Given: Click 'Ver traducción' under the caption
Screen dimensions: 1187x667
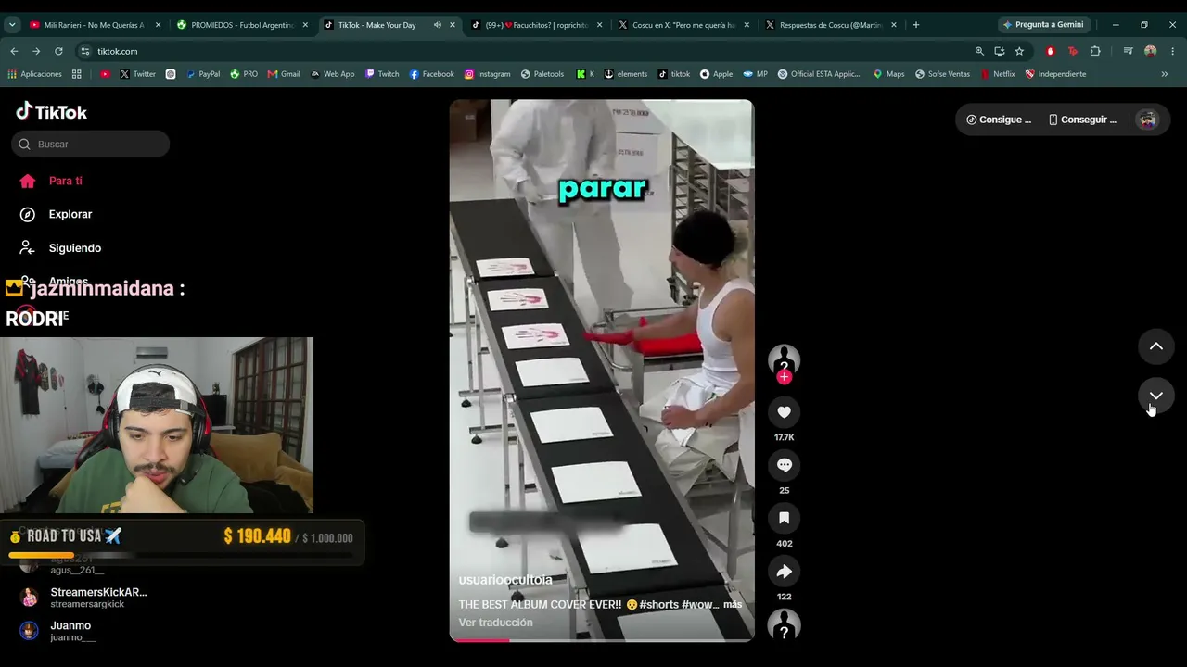Looking at the screenshot, I should click(495, 623).
